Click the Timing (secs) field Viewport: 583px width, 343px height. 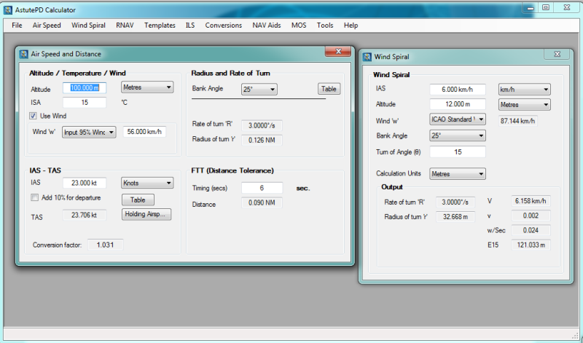pyautogui.click(x=262, y=188)
